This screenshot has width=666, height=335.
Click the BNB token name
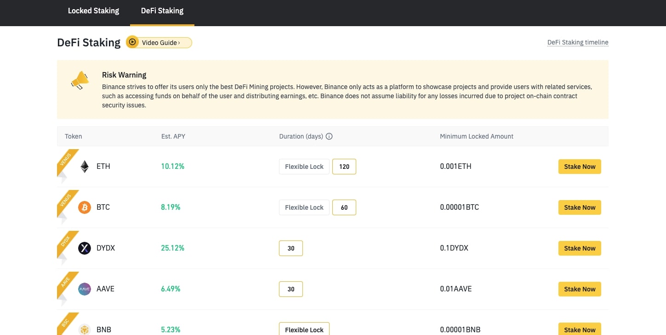click(104, 329)
